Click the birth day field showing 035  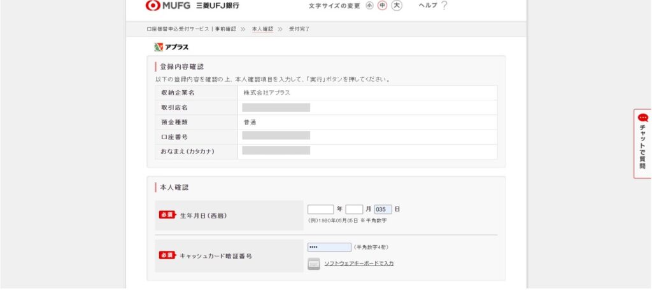pyautogui.click(x=383, y=210)
